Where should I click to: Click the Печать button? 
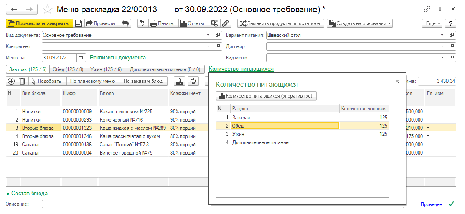(x=162, y=23)
